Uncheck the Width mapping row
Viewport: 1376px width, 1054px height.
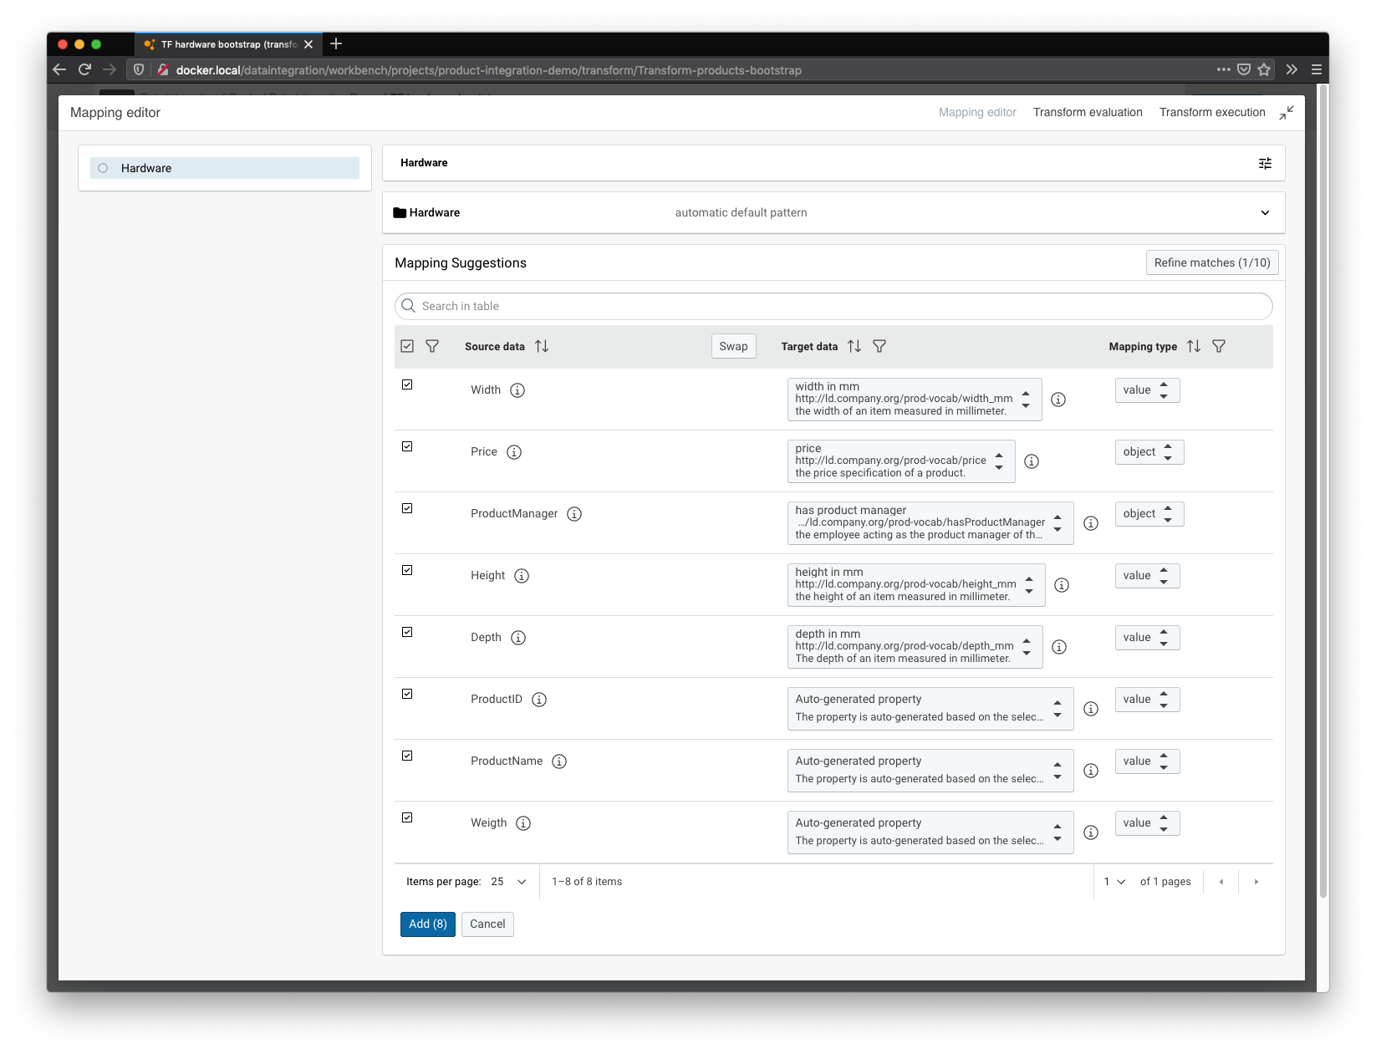pyautogui.click(x=407, y=384)
